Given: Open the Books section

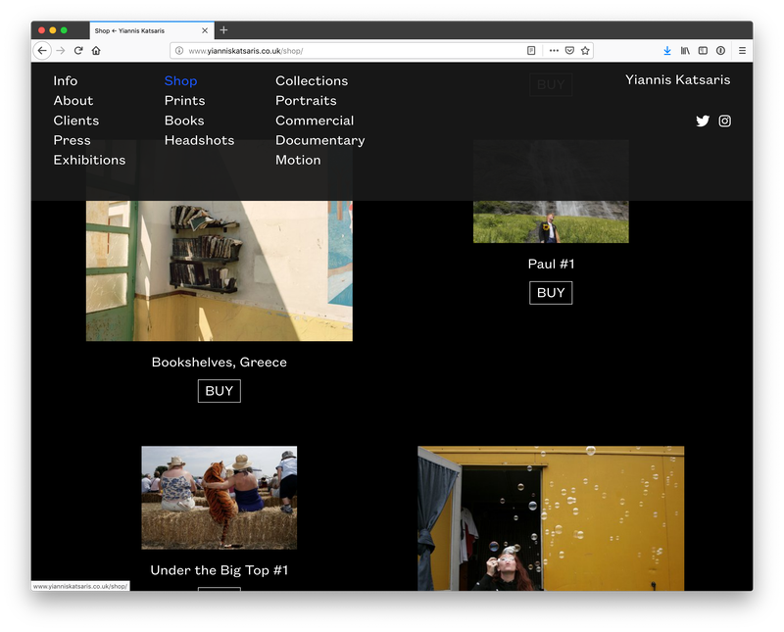Looking at the screenshot, I should pyautogui.click(x=184, y=121).
